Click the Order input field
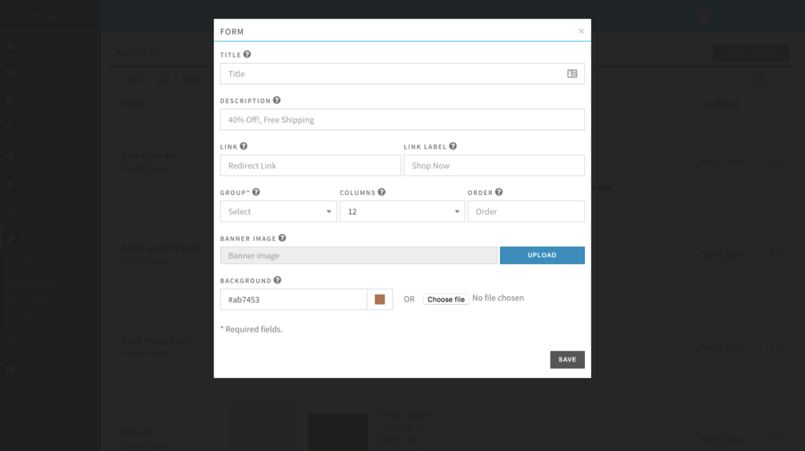Image resolution: width=805 pixels, height=451 pixels. pyautogui.click(x=525, y=211)
